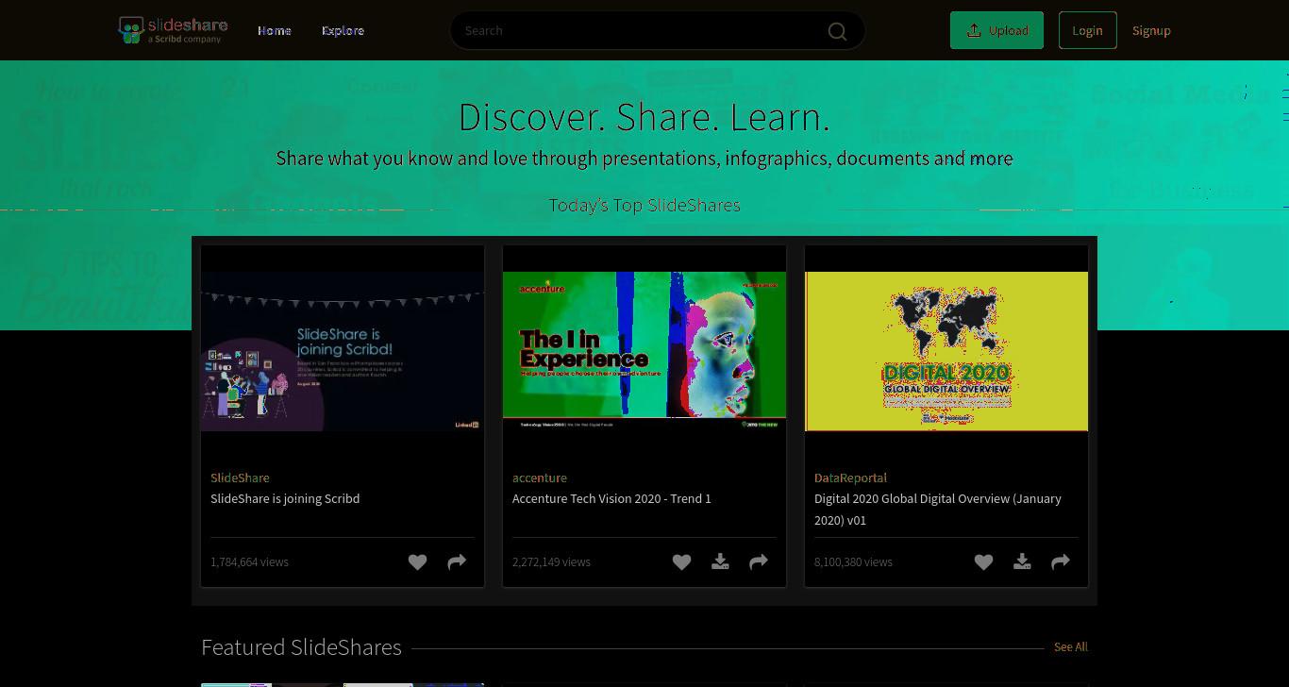Open the SlideShare joining Scribd thumbnail
Viewport: 1289px width, 687px height.
point(343,351)
